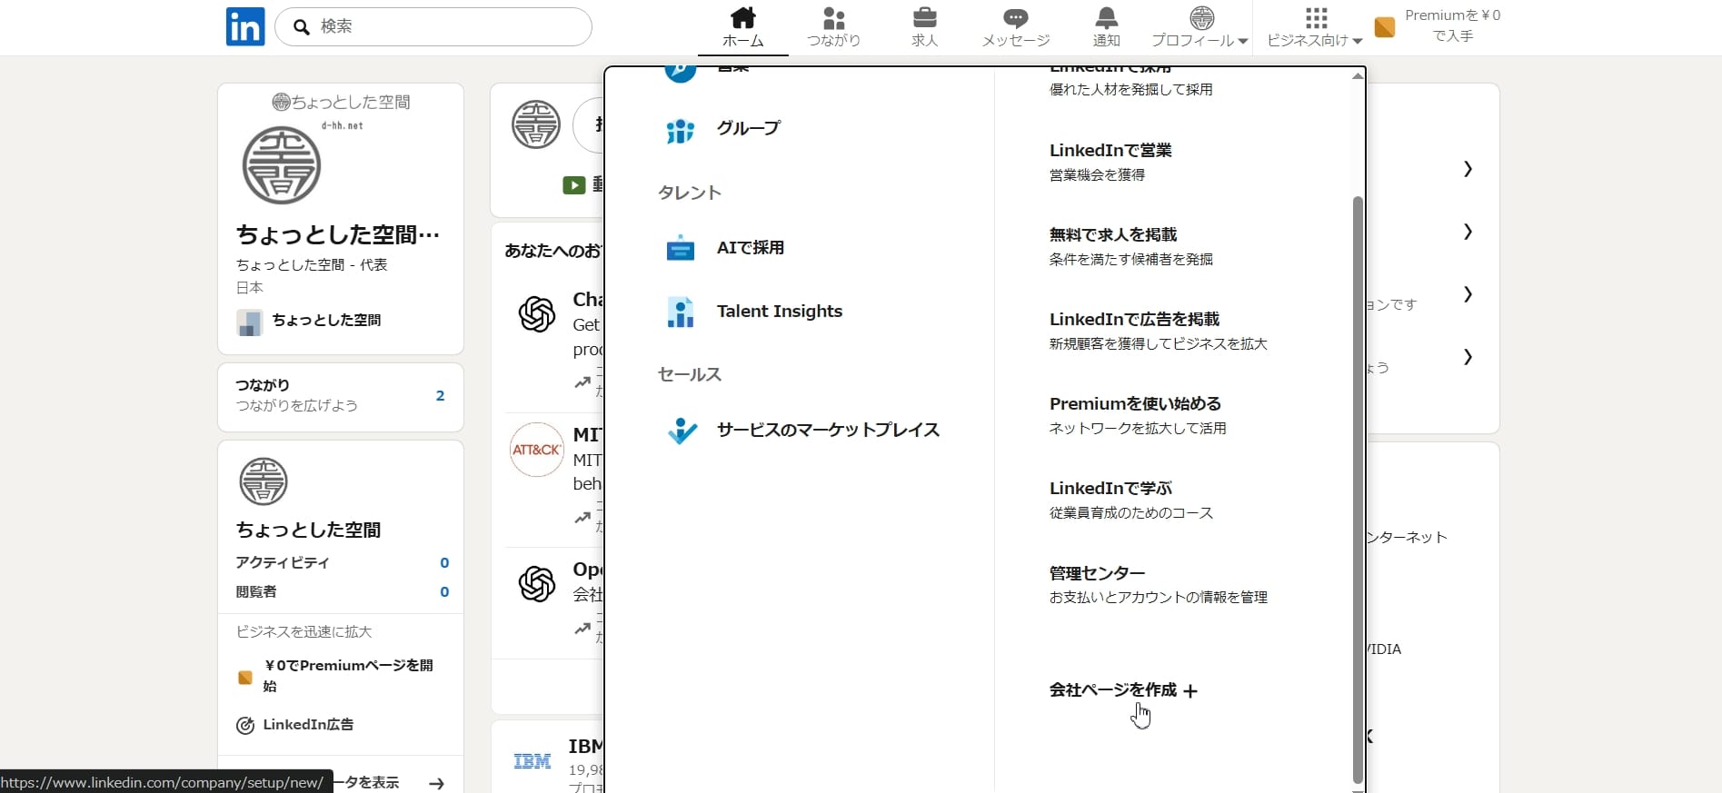Open ¥0でPremiumページを開始 link
The height and width of the screenshot is (793, 1722).
349,676
